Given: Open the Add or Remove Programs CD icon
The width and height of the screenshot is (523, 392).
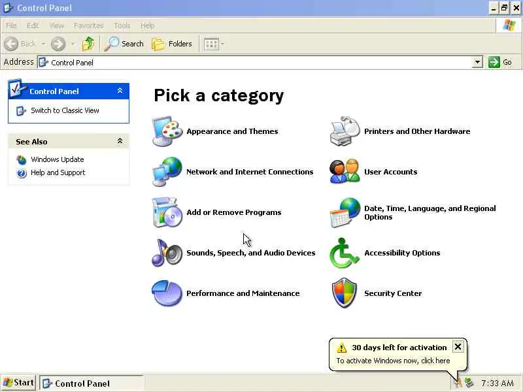Looking at the screenshot, I should (x=167, y=212).
